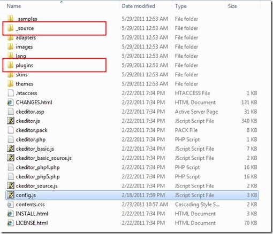Click the ckeditor_source.js script icon
The width and height of the screenshot is (273, 234).
[x=11, y=186]
